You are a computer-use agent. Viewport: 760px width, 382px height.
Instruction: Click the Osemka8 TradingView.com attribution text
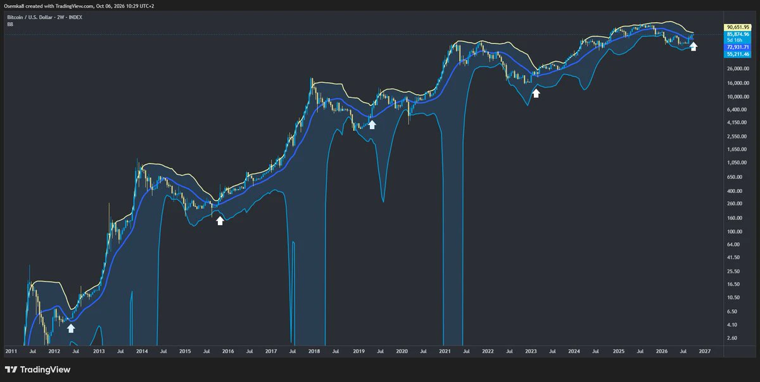[79, 5]
